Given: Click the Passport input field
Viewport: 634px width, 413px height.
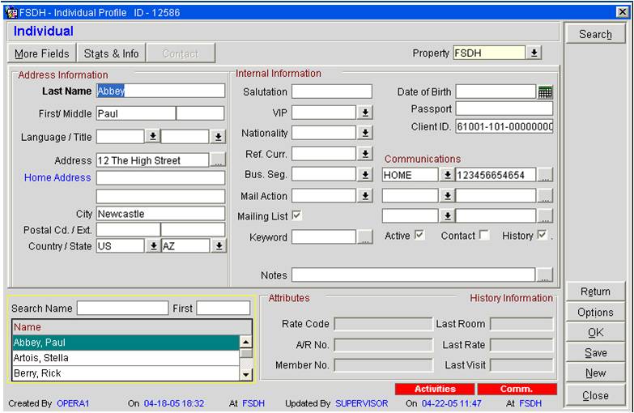Looking at the screenshot, I should pos(504,109).
